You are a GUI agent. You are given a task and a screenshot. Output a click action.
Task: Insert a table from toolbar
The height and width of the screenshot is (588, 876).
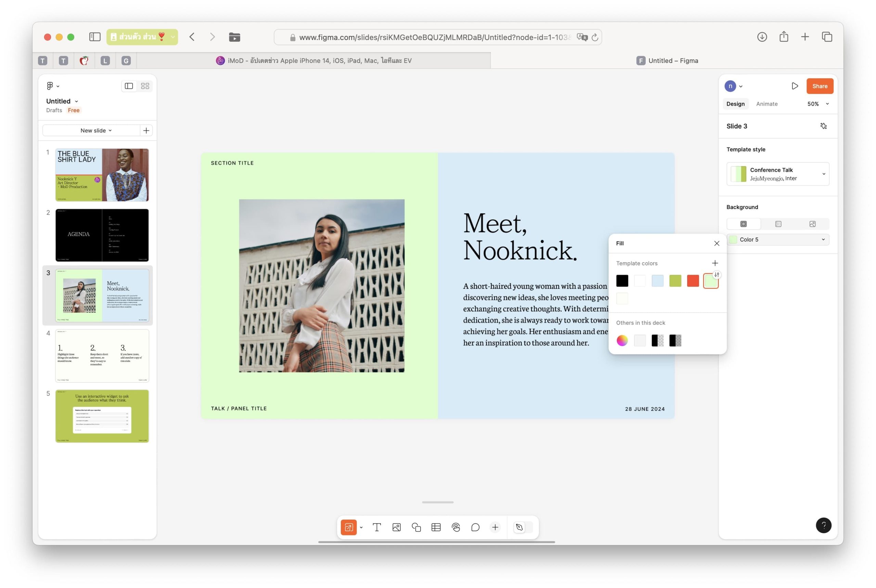[436, 527]
